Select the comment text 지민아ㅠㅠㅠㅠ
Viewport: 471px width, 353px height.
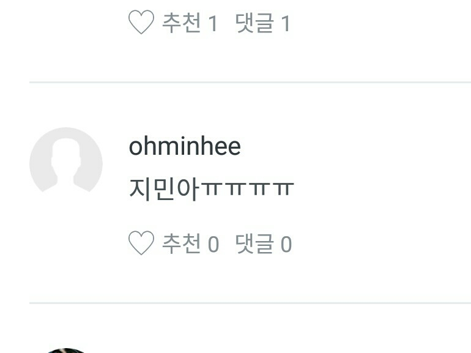click(x=211, y=189)
